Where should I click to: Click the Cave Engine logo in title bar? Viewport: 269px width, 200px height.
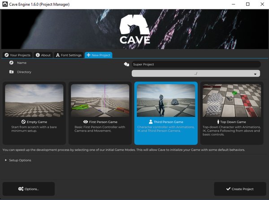click(x=5, y=4)
